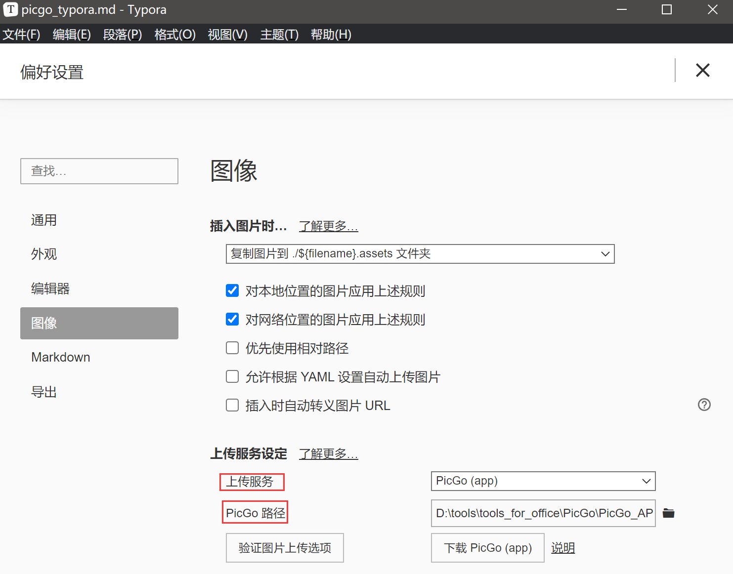Click the 插入图片时… section heading
Screen dimensions: 733x574
[x=249, y=226]
